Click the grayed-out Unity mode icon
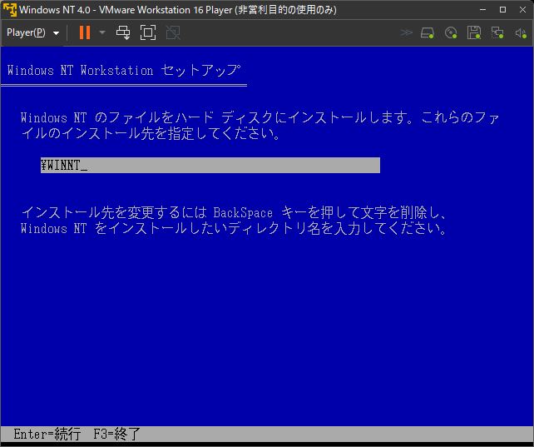This screenshot has height=447, width=534. point(173,32)
